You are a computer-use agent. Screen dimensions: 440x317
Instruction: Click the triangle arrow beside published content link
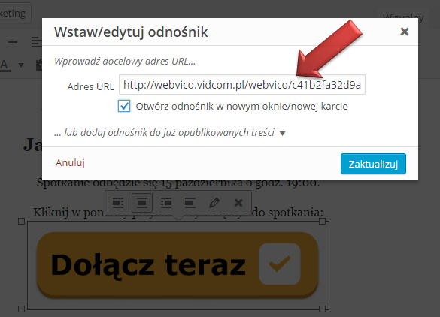point(283,134)
